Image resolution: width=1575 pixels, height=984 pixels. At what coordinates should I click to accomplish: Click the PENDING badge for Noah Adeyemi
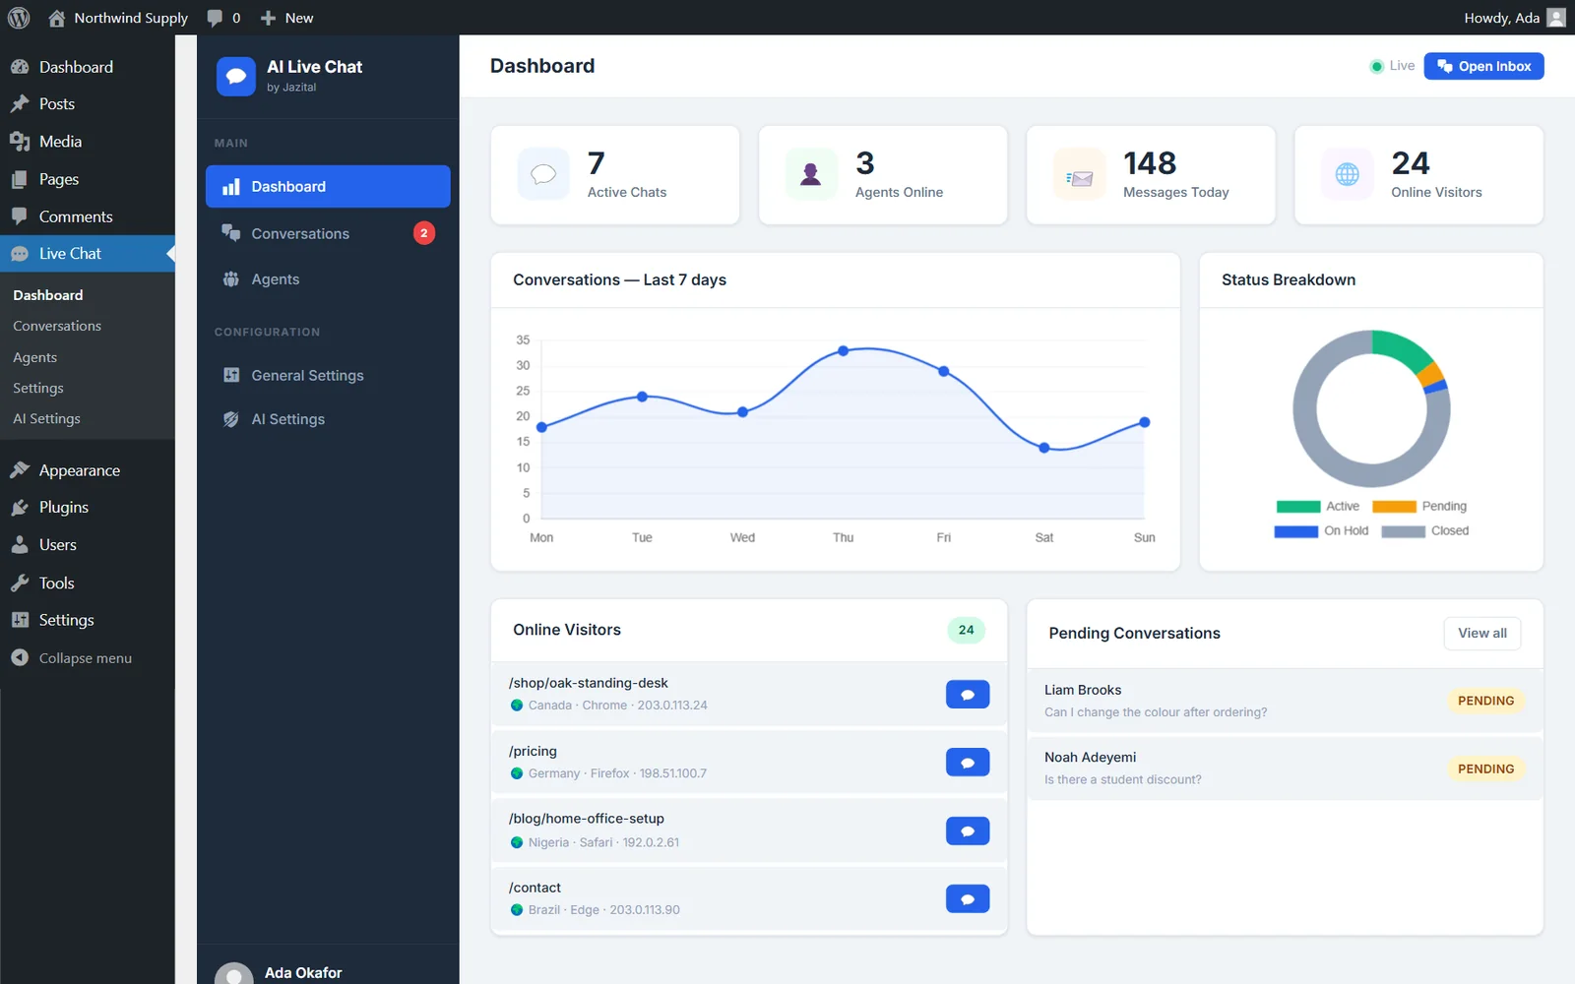[1485, 769]
